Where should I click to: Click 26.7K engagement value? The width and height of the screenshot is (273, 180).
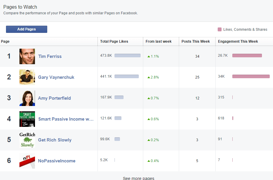[x=223, y=56]
